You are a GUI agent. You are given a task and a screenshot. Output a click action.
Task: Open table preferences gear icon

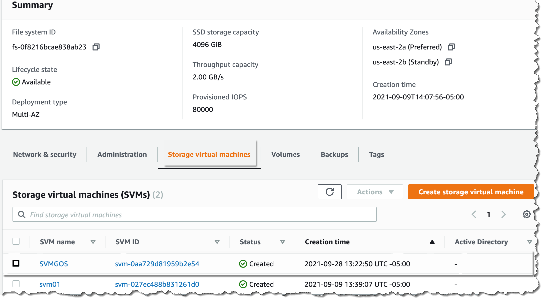[526, 214]
